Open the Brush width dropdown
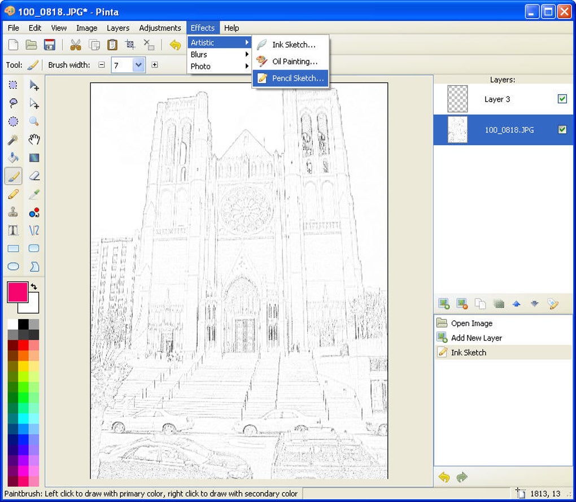Image resolution: width=576 pixels, height=502 pixels. [138, 65]
